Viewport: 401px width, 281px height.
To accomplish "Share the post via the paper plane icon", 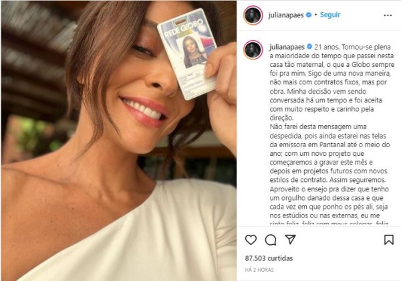I will (x=290, y=240).
